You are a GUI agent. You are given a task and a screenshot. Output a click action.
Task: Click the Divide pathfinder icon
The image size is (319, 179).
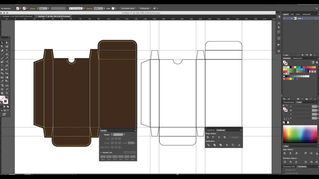point(208,145)
